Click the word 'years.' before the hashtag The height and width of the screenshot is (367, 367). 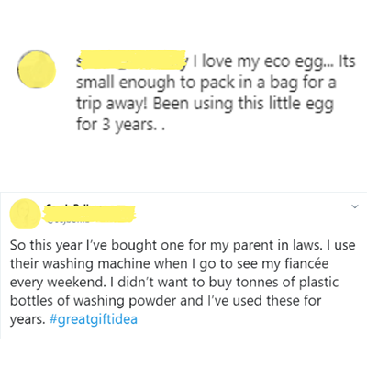tap(28, 320)
